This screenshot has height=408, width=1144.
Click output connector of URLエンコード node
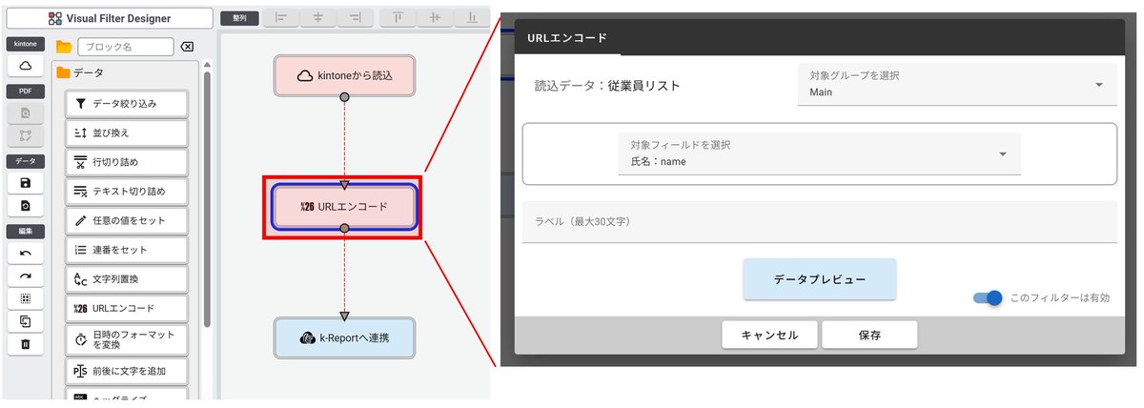tap(344, 229)
